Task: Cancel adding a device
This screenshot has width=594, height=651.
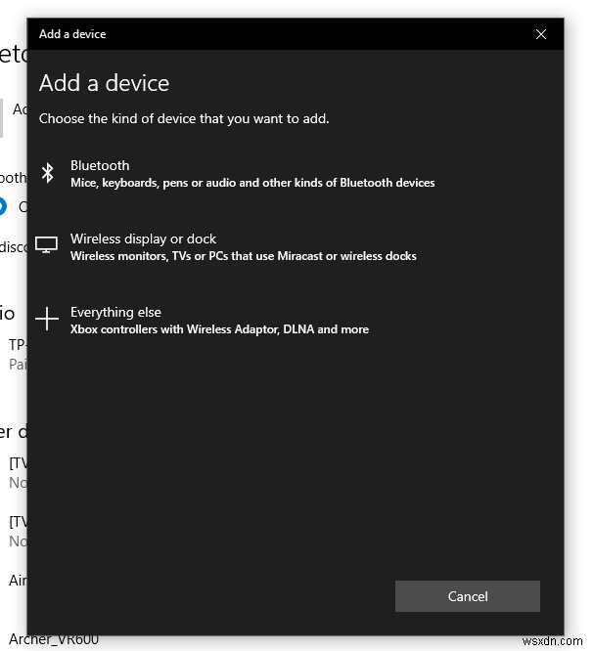Action: pyautogui.click(x=468, y=596)
